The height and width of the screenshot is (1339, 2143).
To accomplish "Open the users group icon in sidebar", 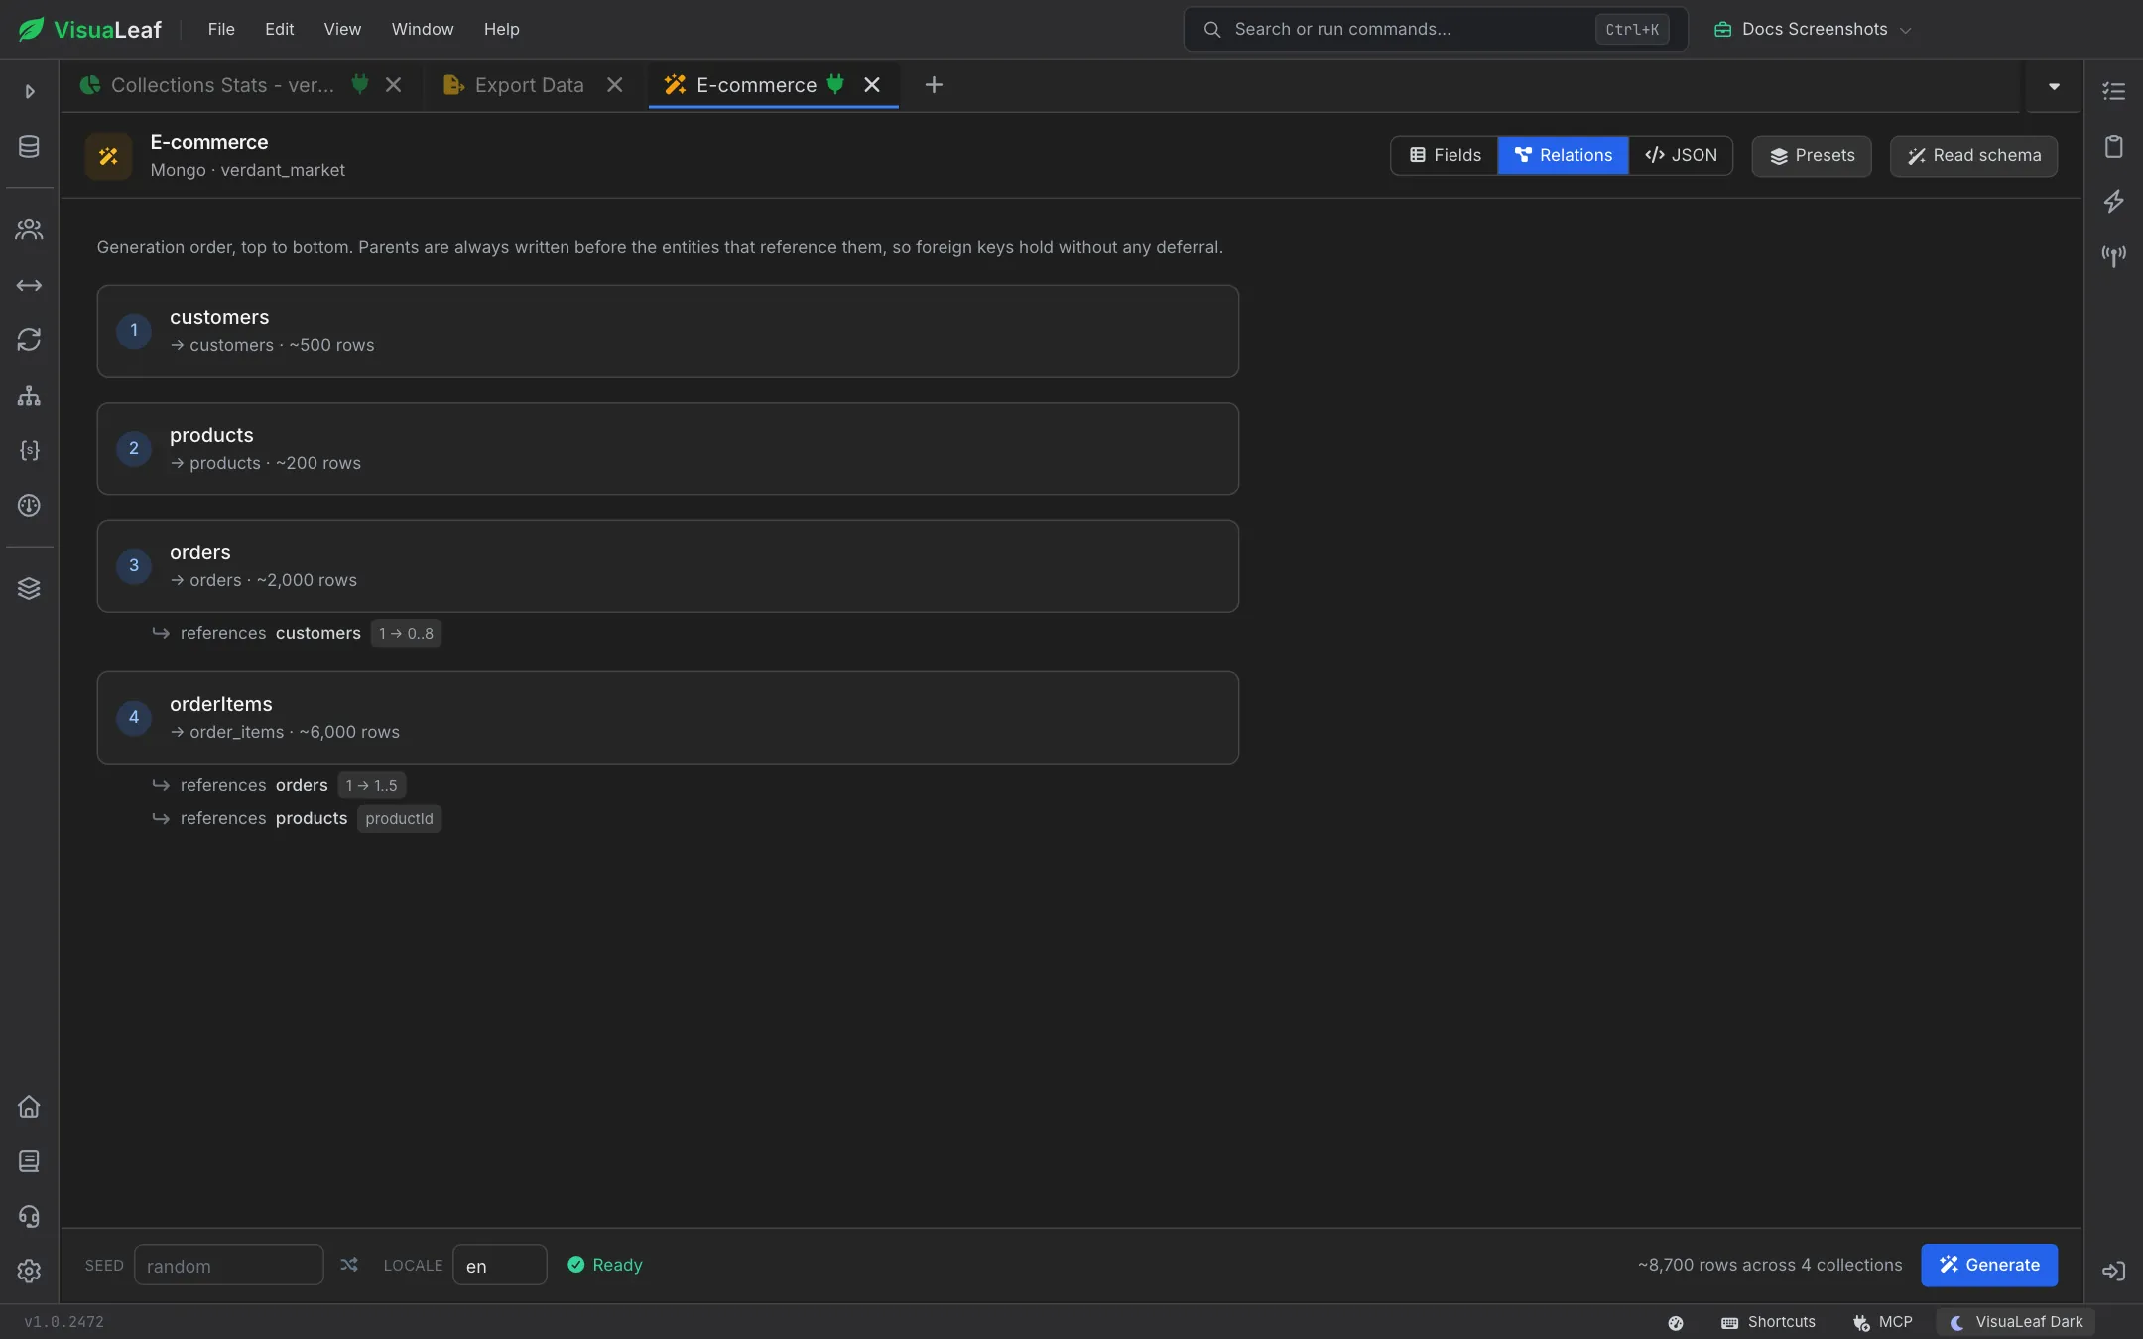I will pyautogui.click(x=29, y=230).
